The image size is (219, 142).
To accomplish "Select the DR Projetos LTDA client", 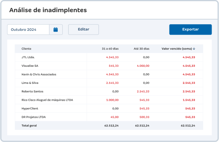I will (34, 117).
